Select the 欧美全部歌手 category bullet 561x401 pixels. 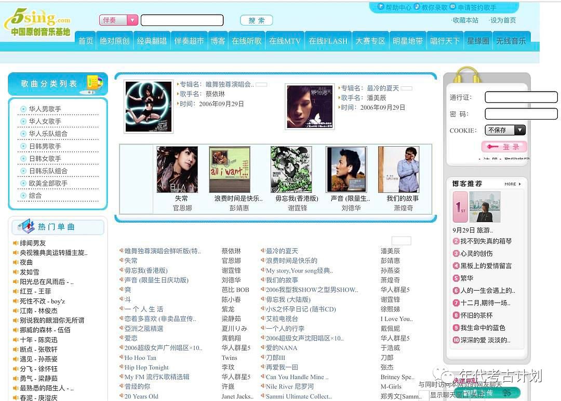tap(23, 183)
